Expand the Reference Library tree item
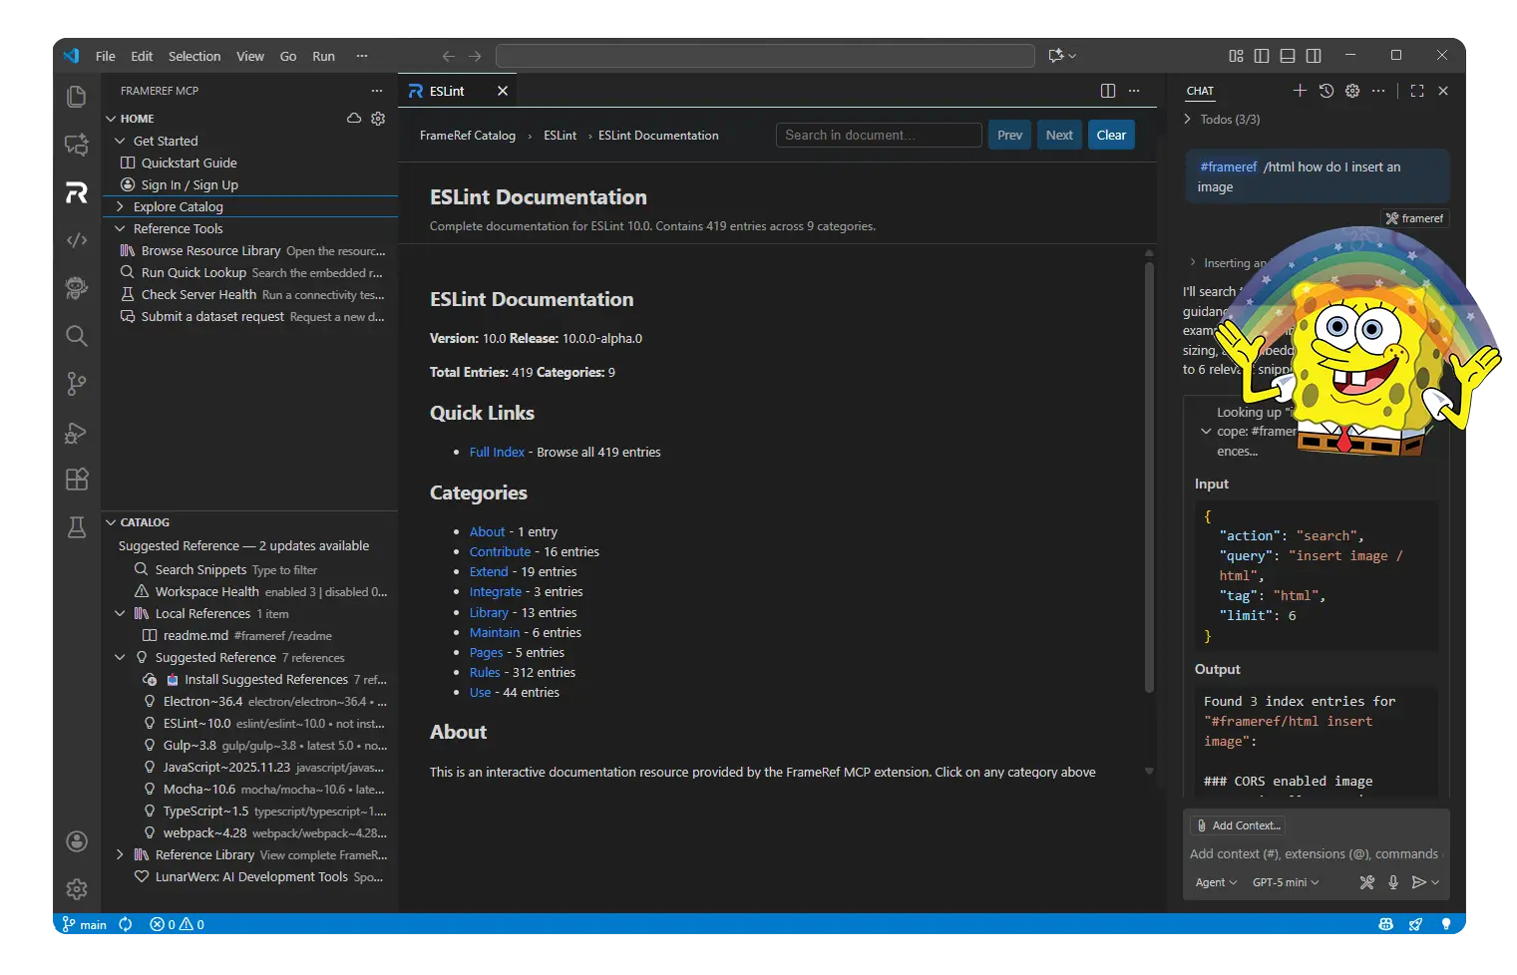 pyautogui.click(x=120, y=854)
